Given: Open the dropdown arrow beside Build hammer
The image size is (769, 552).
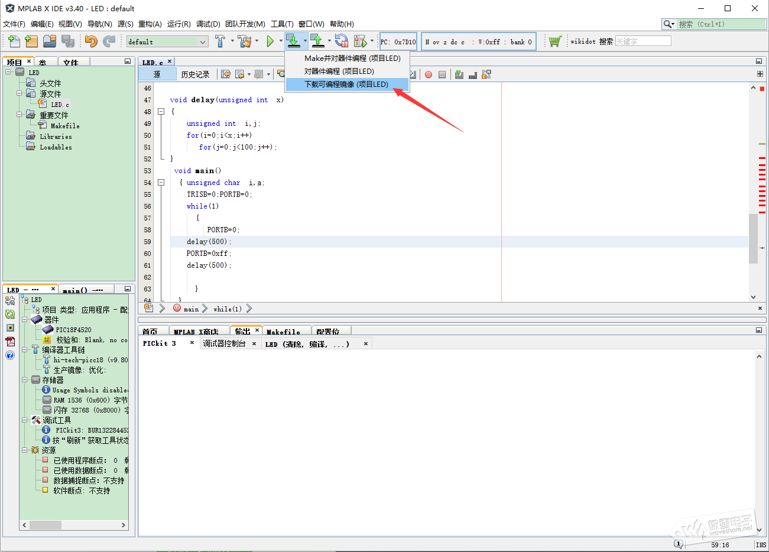Looking at the screenshot, I should click(x=232, y=41).
